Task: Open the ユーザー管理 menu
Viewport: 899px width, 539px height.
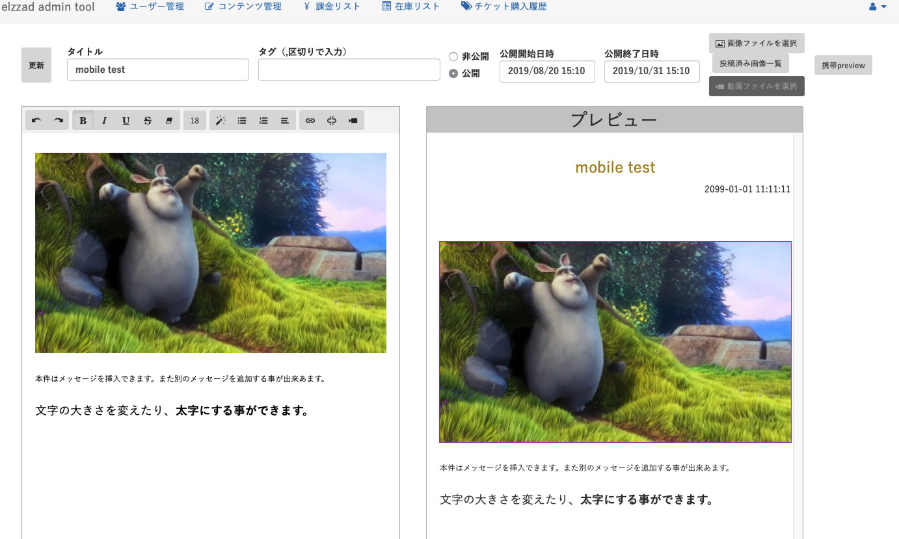Action: point(150,7)
